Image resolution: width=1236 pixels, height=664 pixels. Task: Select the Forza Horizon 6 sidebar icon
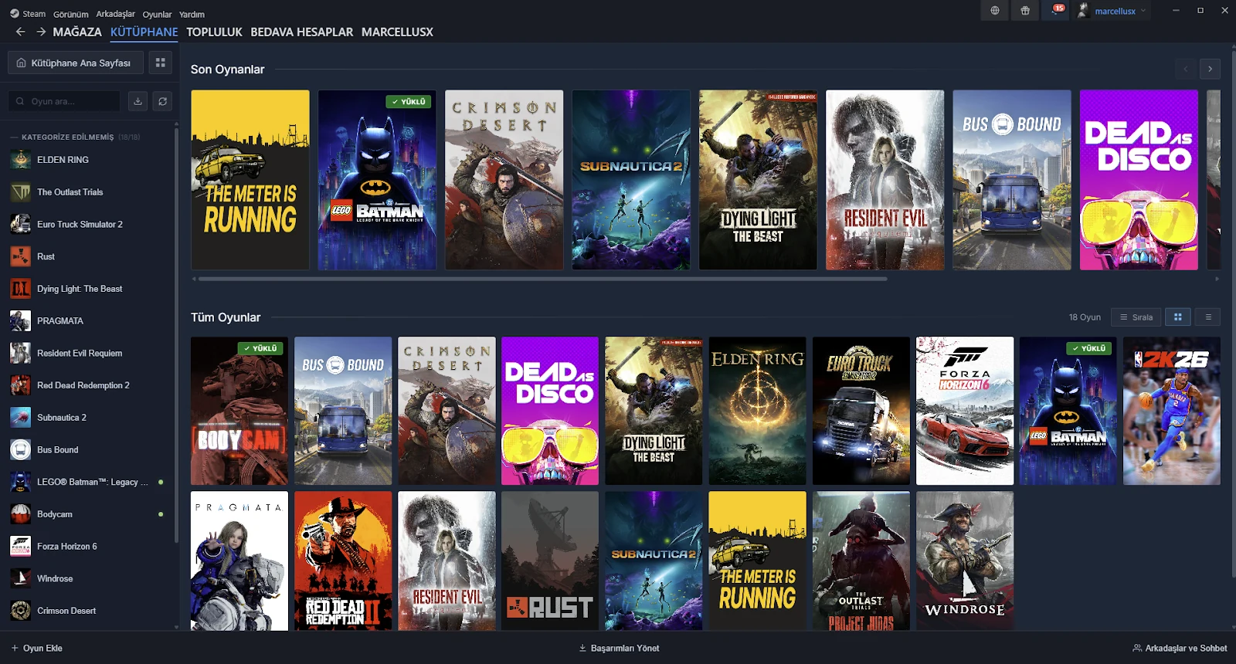21,547
